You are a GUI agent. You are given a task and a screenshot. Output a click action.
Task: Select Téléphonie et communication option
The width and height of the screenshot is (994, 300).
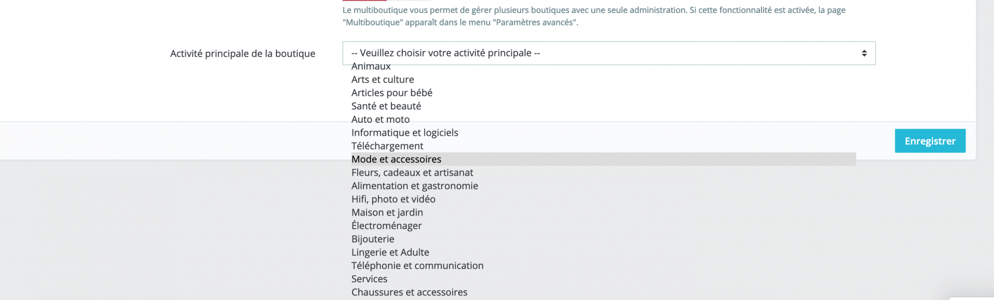click(417, 266)
